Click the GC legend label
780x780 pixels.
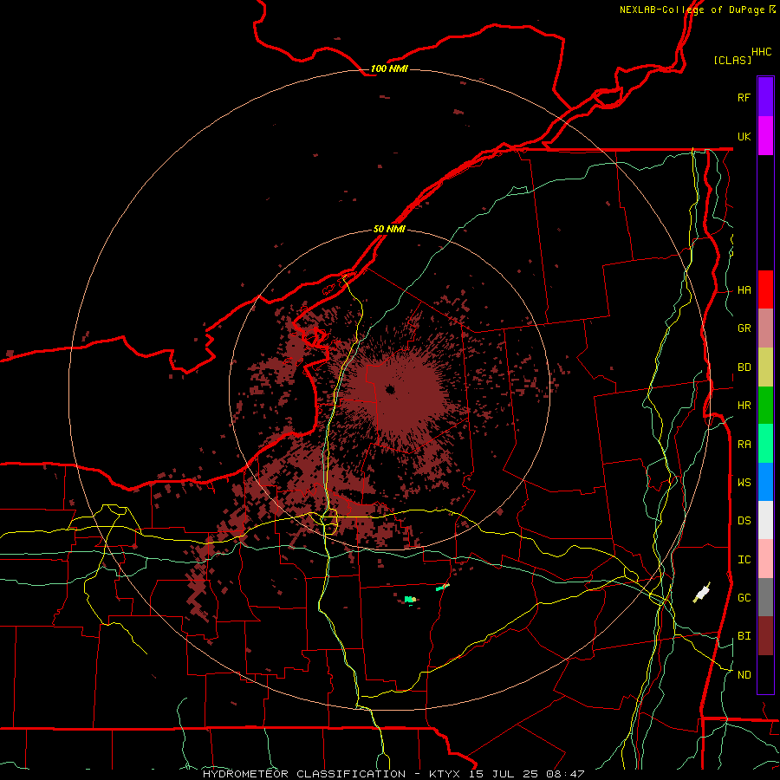pos(744,598)
